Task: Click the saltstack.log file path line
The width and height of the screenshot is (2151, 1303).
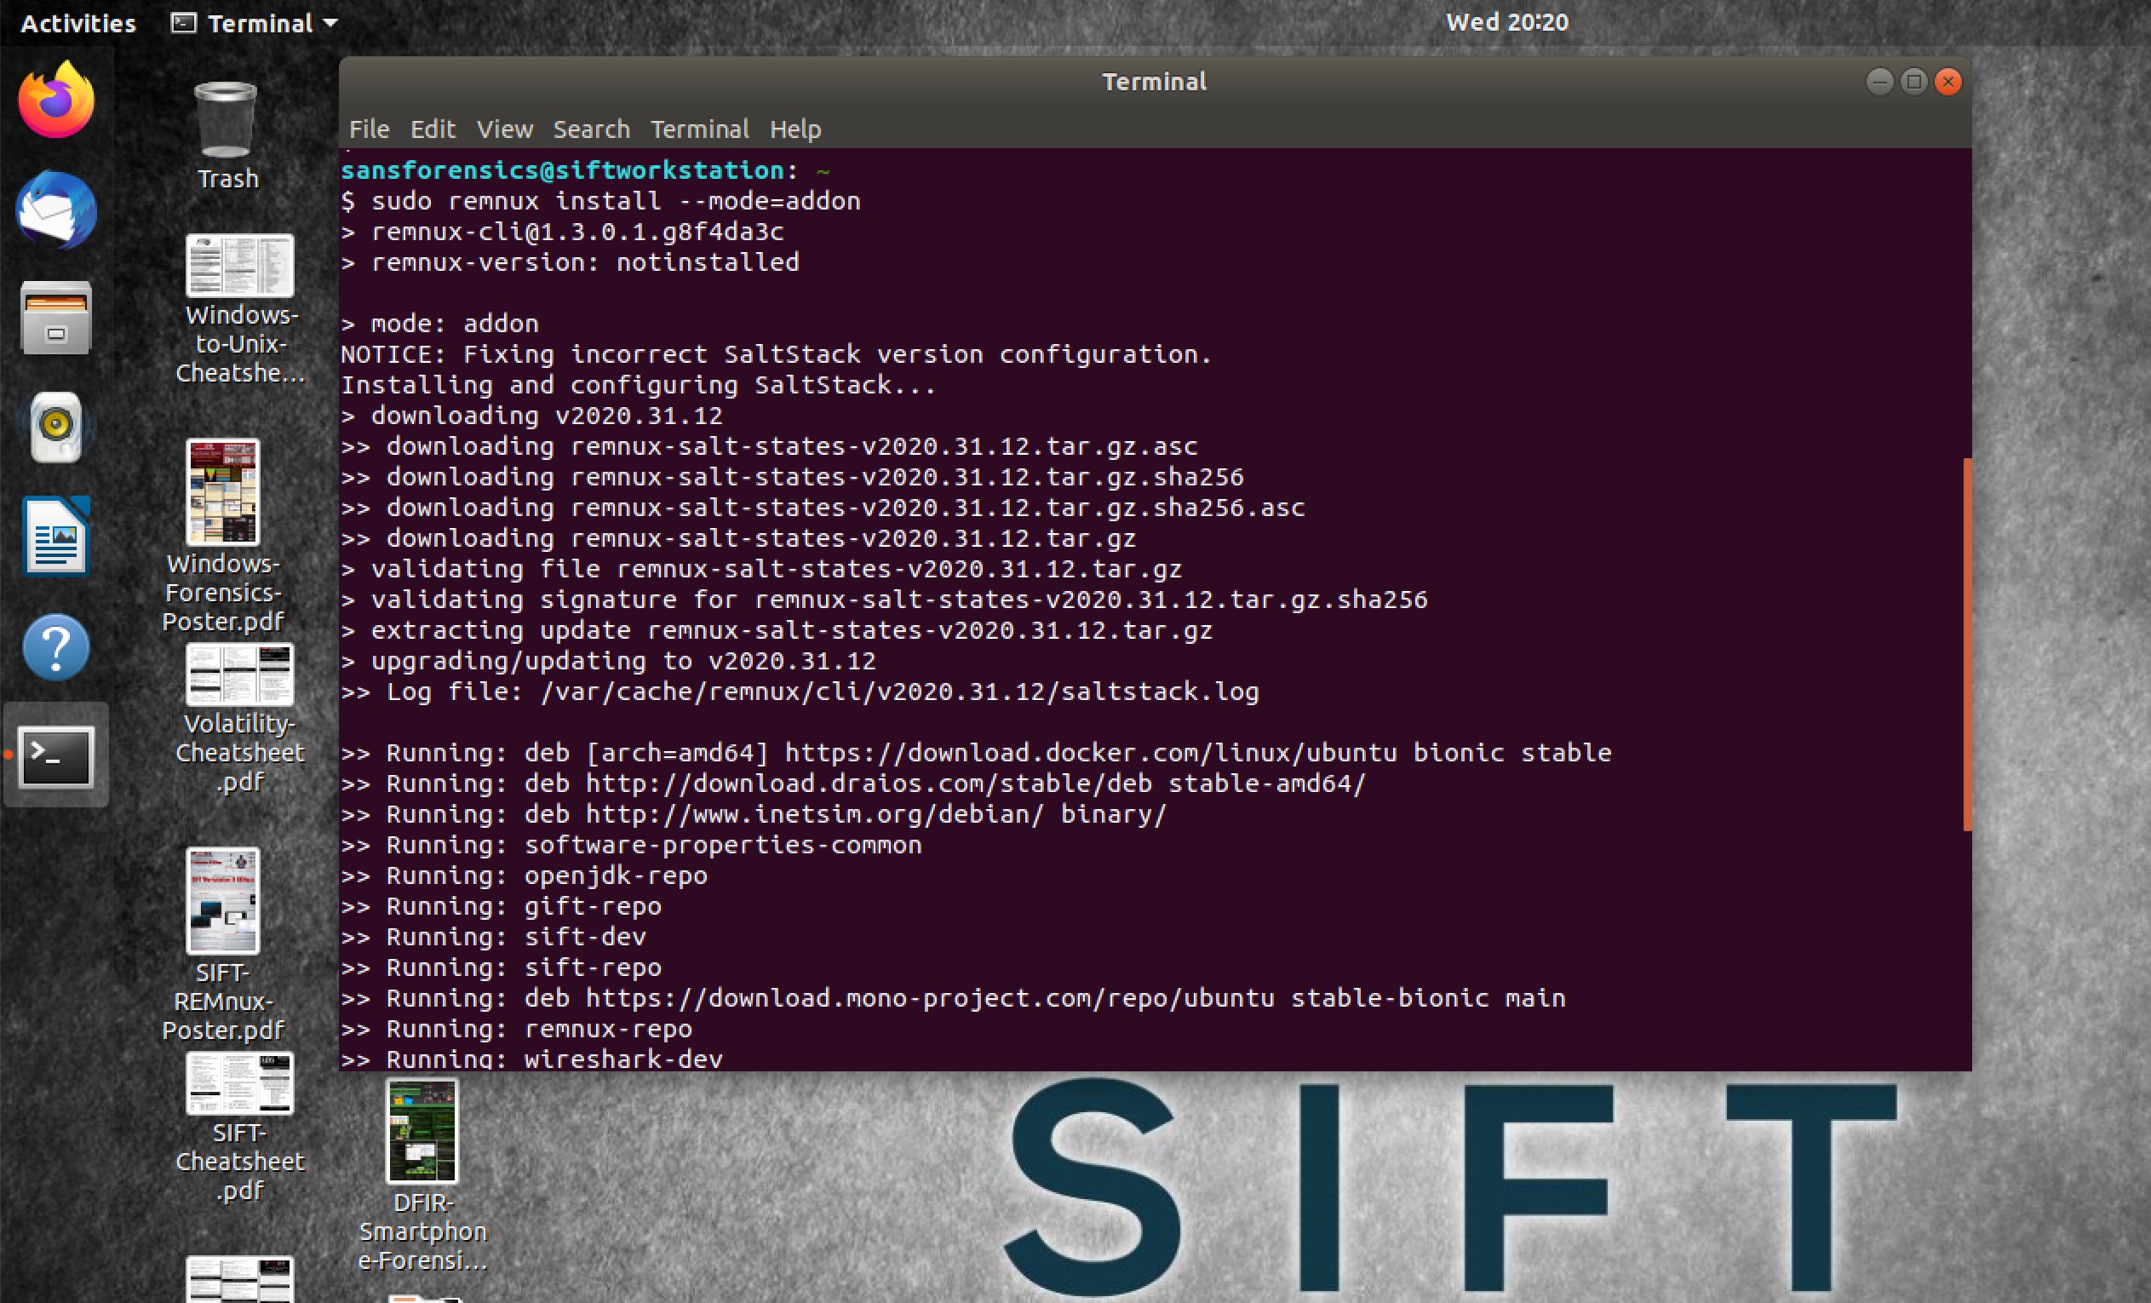Action: tap(800, 691)
